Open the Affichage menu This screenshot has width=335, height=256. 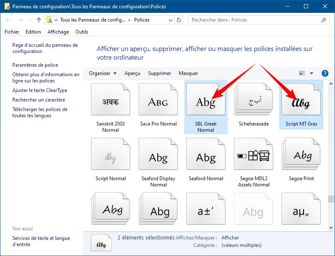tap(58, 32)
